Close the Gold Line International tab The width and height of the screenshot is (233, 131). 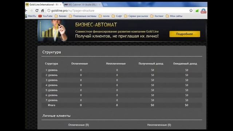pos(60,5)
